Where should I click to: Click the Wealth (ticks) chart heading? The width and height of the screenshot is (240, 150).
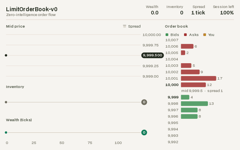click(x=19, y=120)
